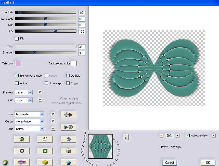219x166 pixels.
Task: Click the S button beside Preview
Action: tap(40, 92)
